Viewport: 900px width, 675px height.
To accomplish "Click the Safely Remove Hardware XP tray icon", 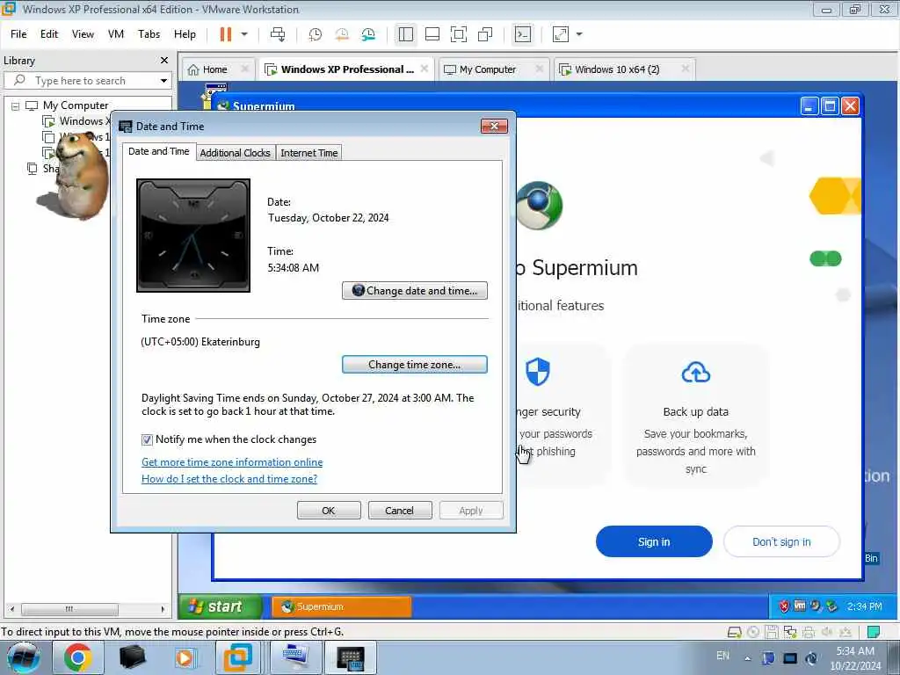I will coord(831,606).
